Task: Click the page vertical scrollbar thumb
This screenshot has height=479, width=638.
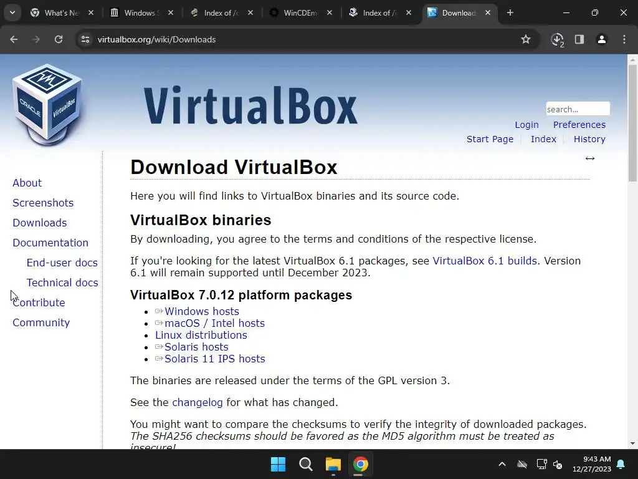Action: click(632, 123)
